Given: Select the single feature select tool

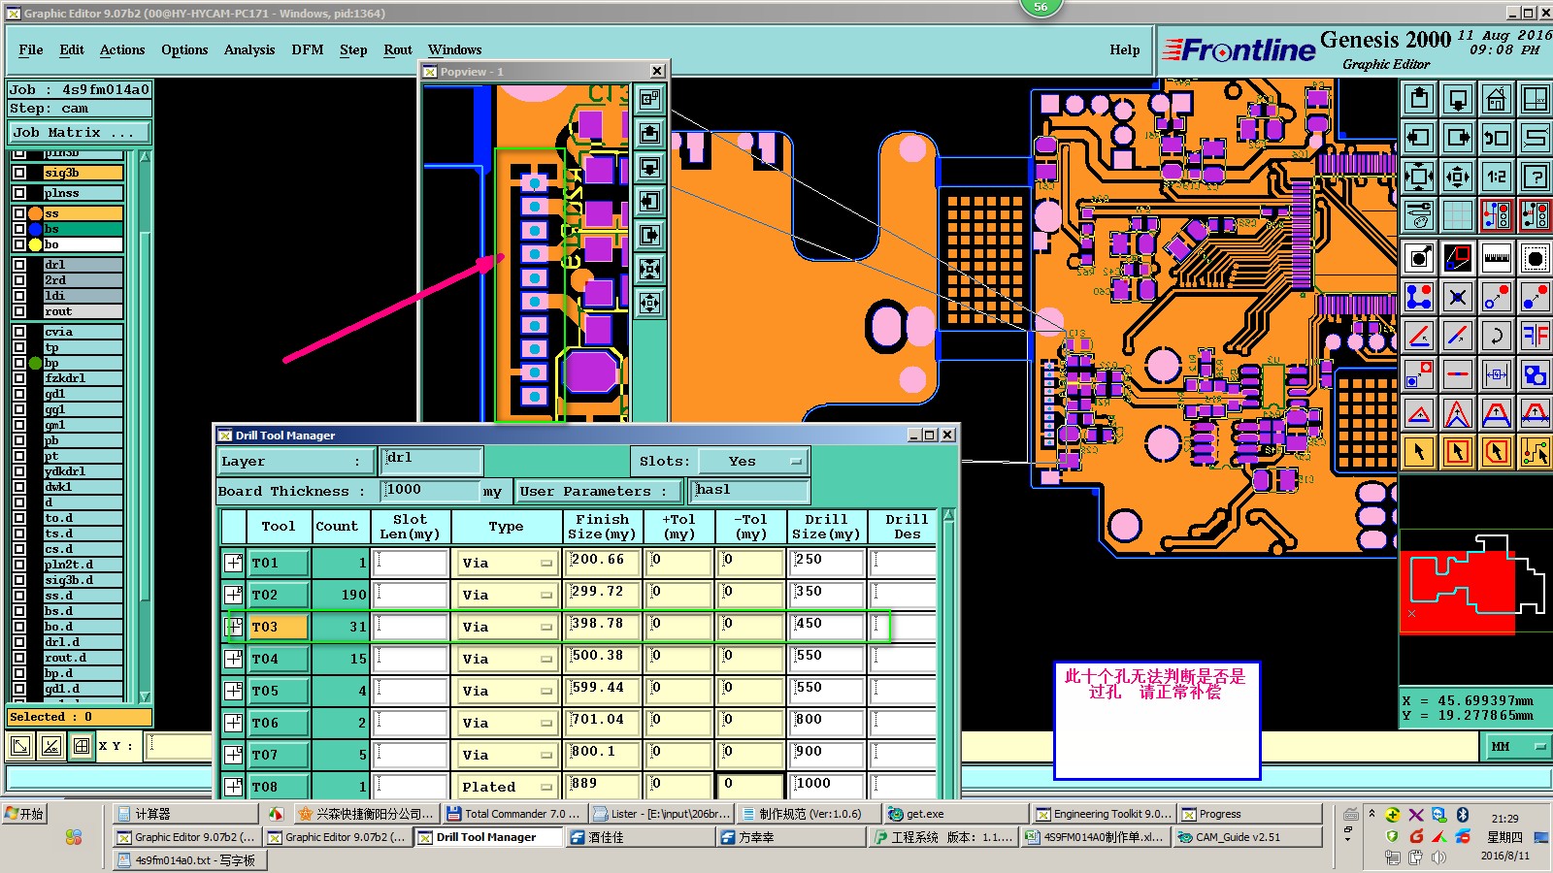Looking at the screenshot, I should 1419,258.
